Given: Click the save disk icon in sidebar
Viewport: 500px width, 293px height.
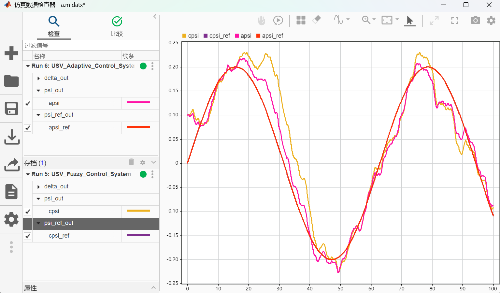Looking at the screenshot, I should click(11, 109).
